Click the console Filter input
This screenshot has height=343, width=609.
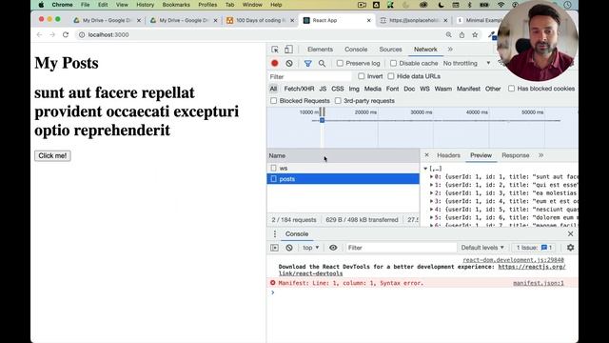tap(402, 248)
